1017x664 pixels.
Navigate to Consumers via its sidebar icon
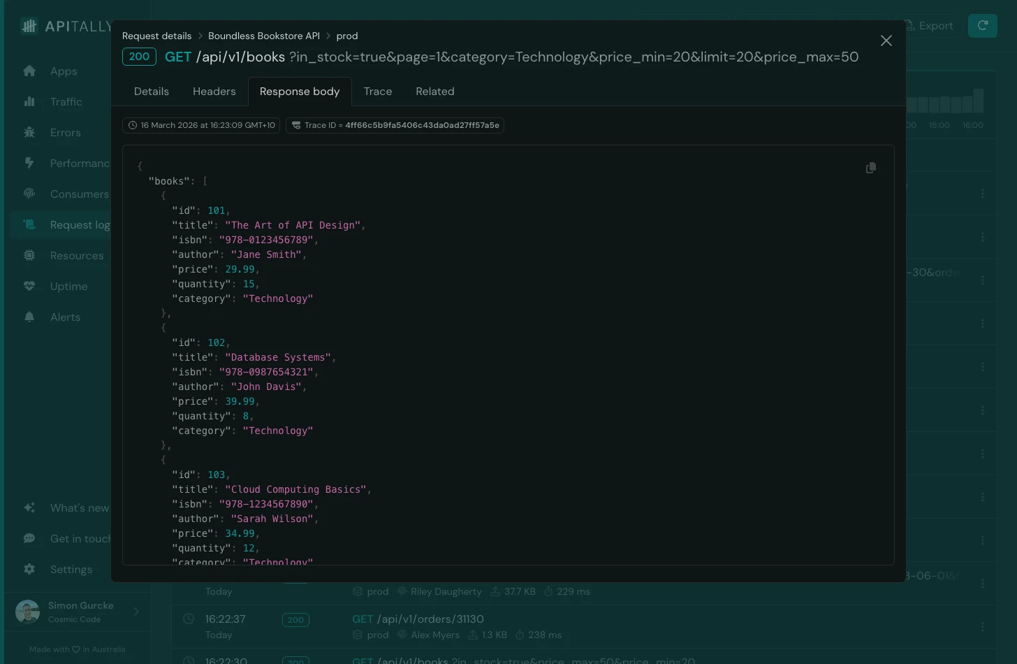tap(29, 194)
